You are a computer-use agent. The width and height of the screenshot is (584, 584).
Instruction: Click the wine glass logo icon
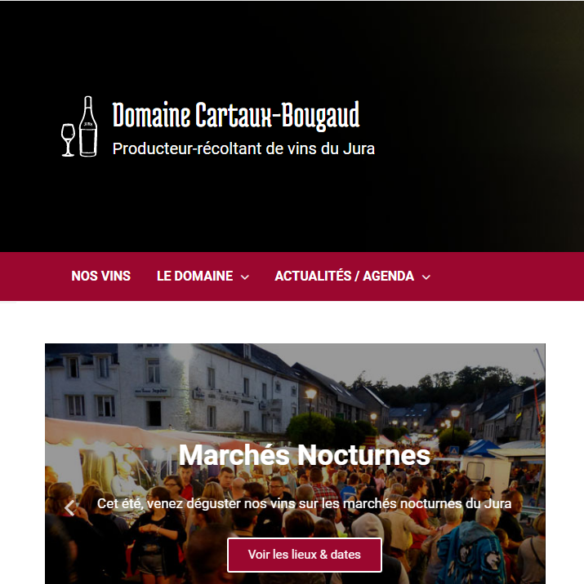(68, 140)
